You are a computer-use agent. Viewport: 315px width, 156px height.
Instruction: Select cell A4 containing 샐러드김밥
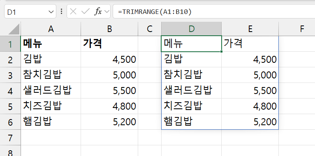tap(51, 91)
